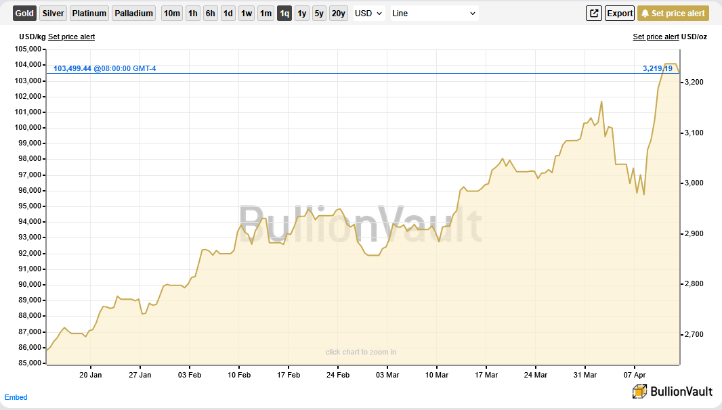Viewport: 722px width, 410px height.
Task: Click the 27 Jan date axis label
Action: click(x=140, y=375)
